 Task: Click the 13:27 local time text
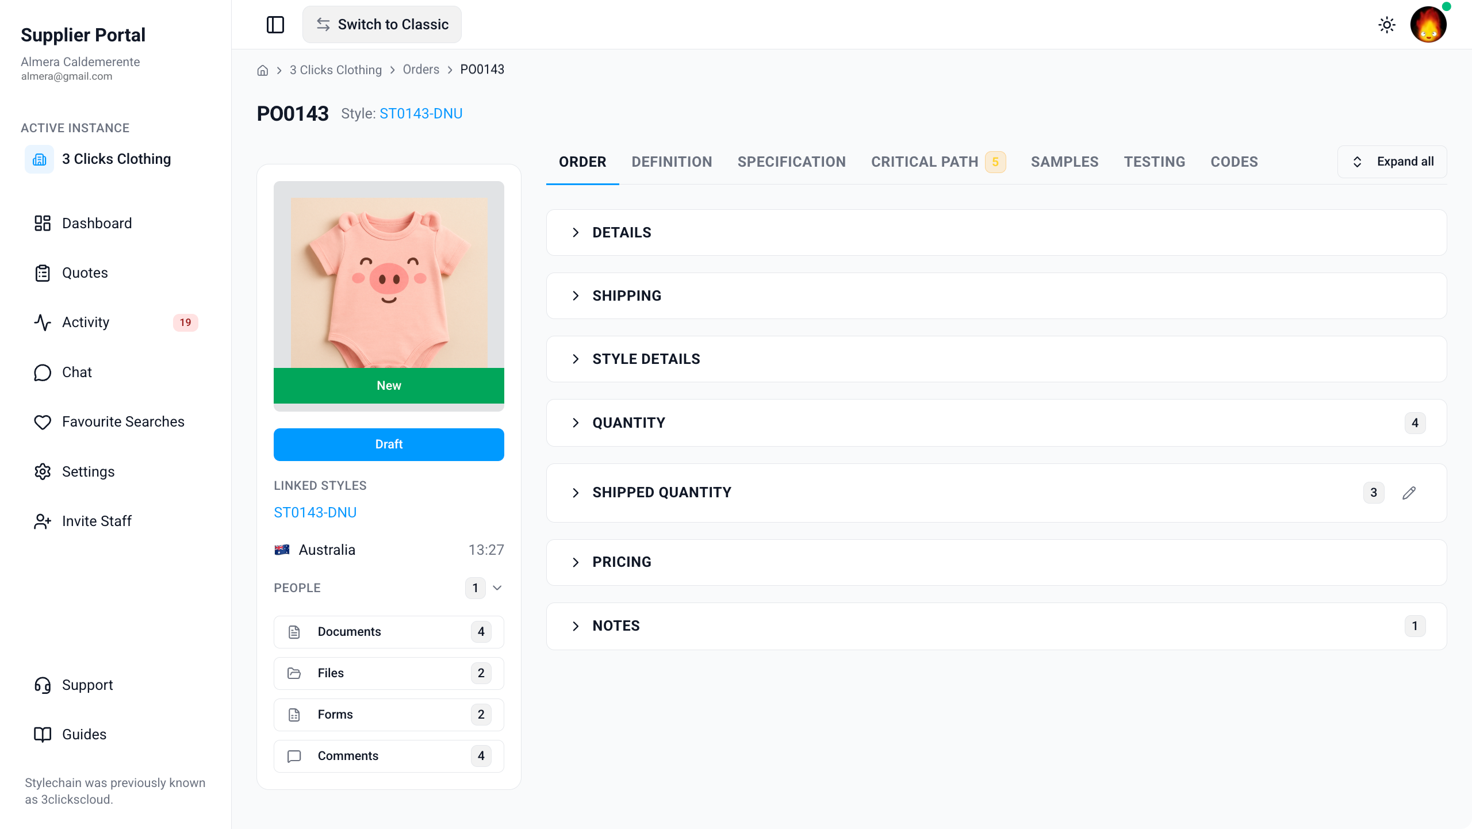point(486,550)
